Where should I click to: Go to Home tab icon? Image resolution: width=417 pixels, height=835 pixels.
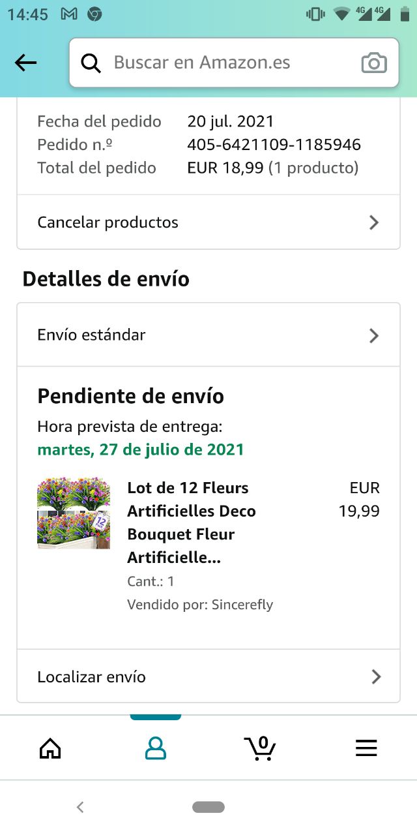click(x=50, y=748)
